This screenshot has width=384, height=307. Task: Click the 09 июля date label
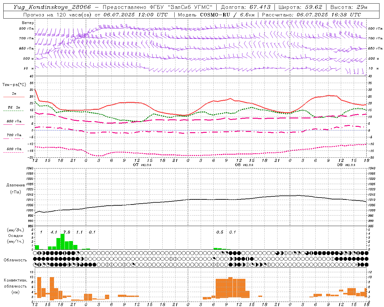pos(346,165)
